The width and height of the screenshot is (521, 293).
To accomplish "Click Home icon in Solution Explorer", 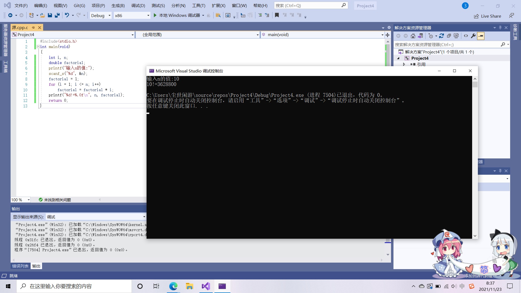I will [413, 36].
